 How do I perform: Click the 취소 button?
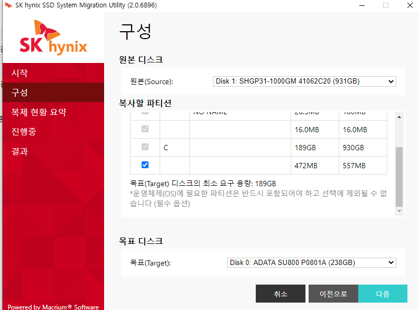(x=281, y=294)
